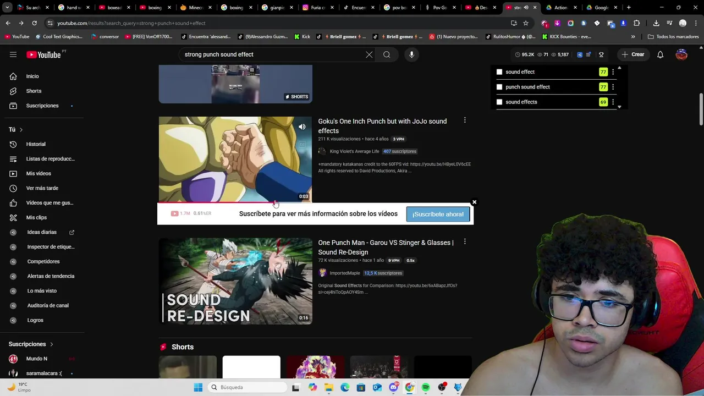Run search with the magnifier button

coord(387,54)
